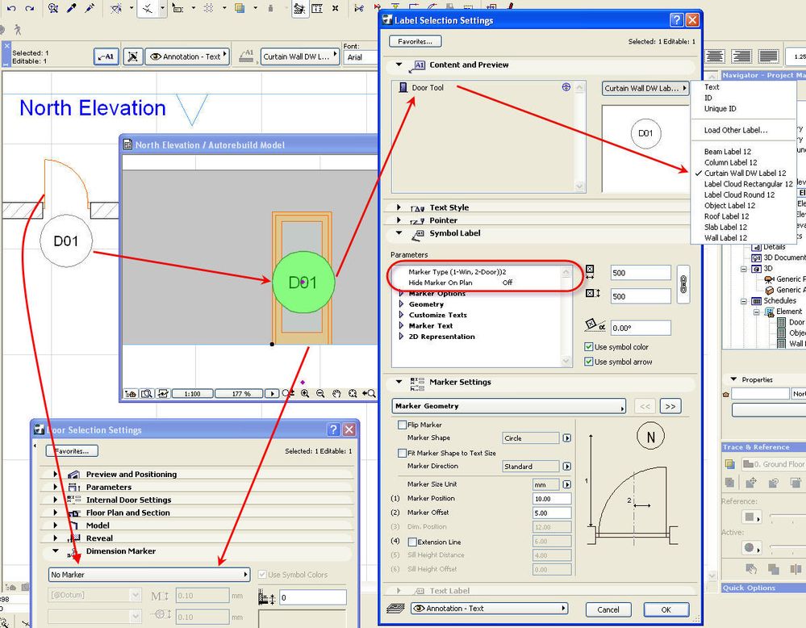Click Previous Zoom in North Elevation window
The image size is (806, 628).
pyautogui.click(x=369, y=393)
